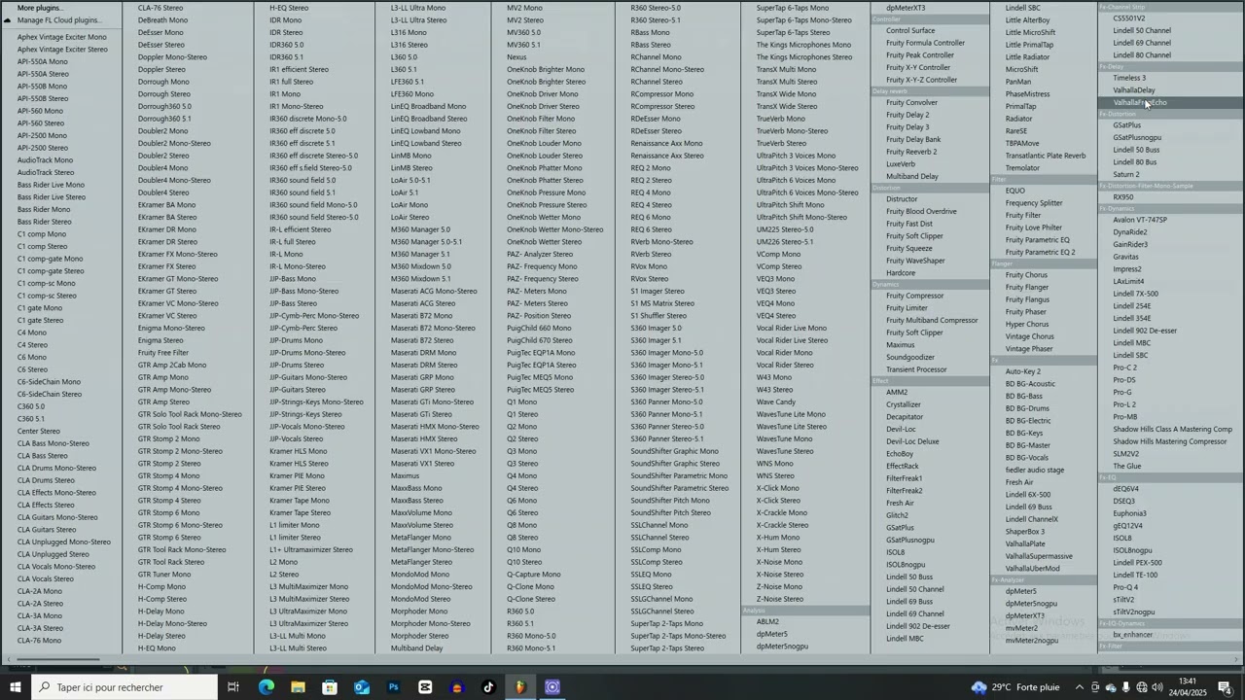Pick Fruity Reeverb 2

coord(911,152)
